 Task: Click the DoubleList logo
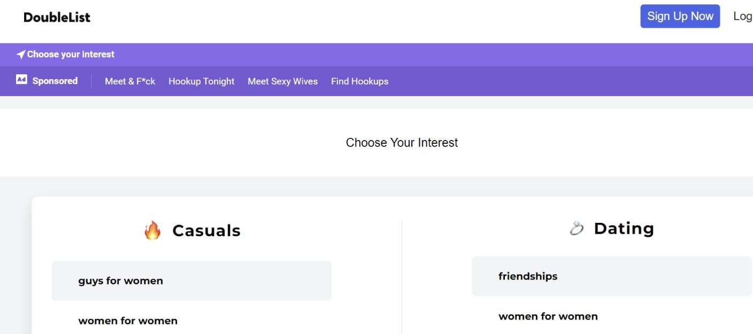click(57, 17)
